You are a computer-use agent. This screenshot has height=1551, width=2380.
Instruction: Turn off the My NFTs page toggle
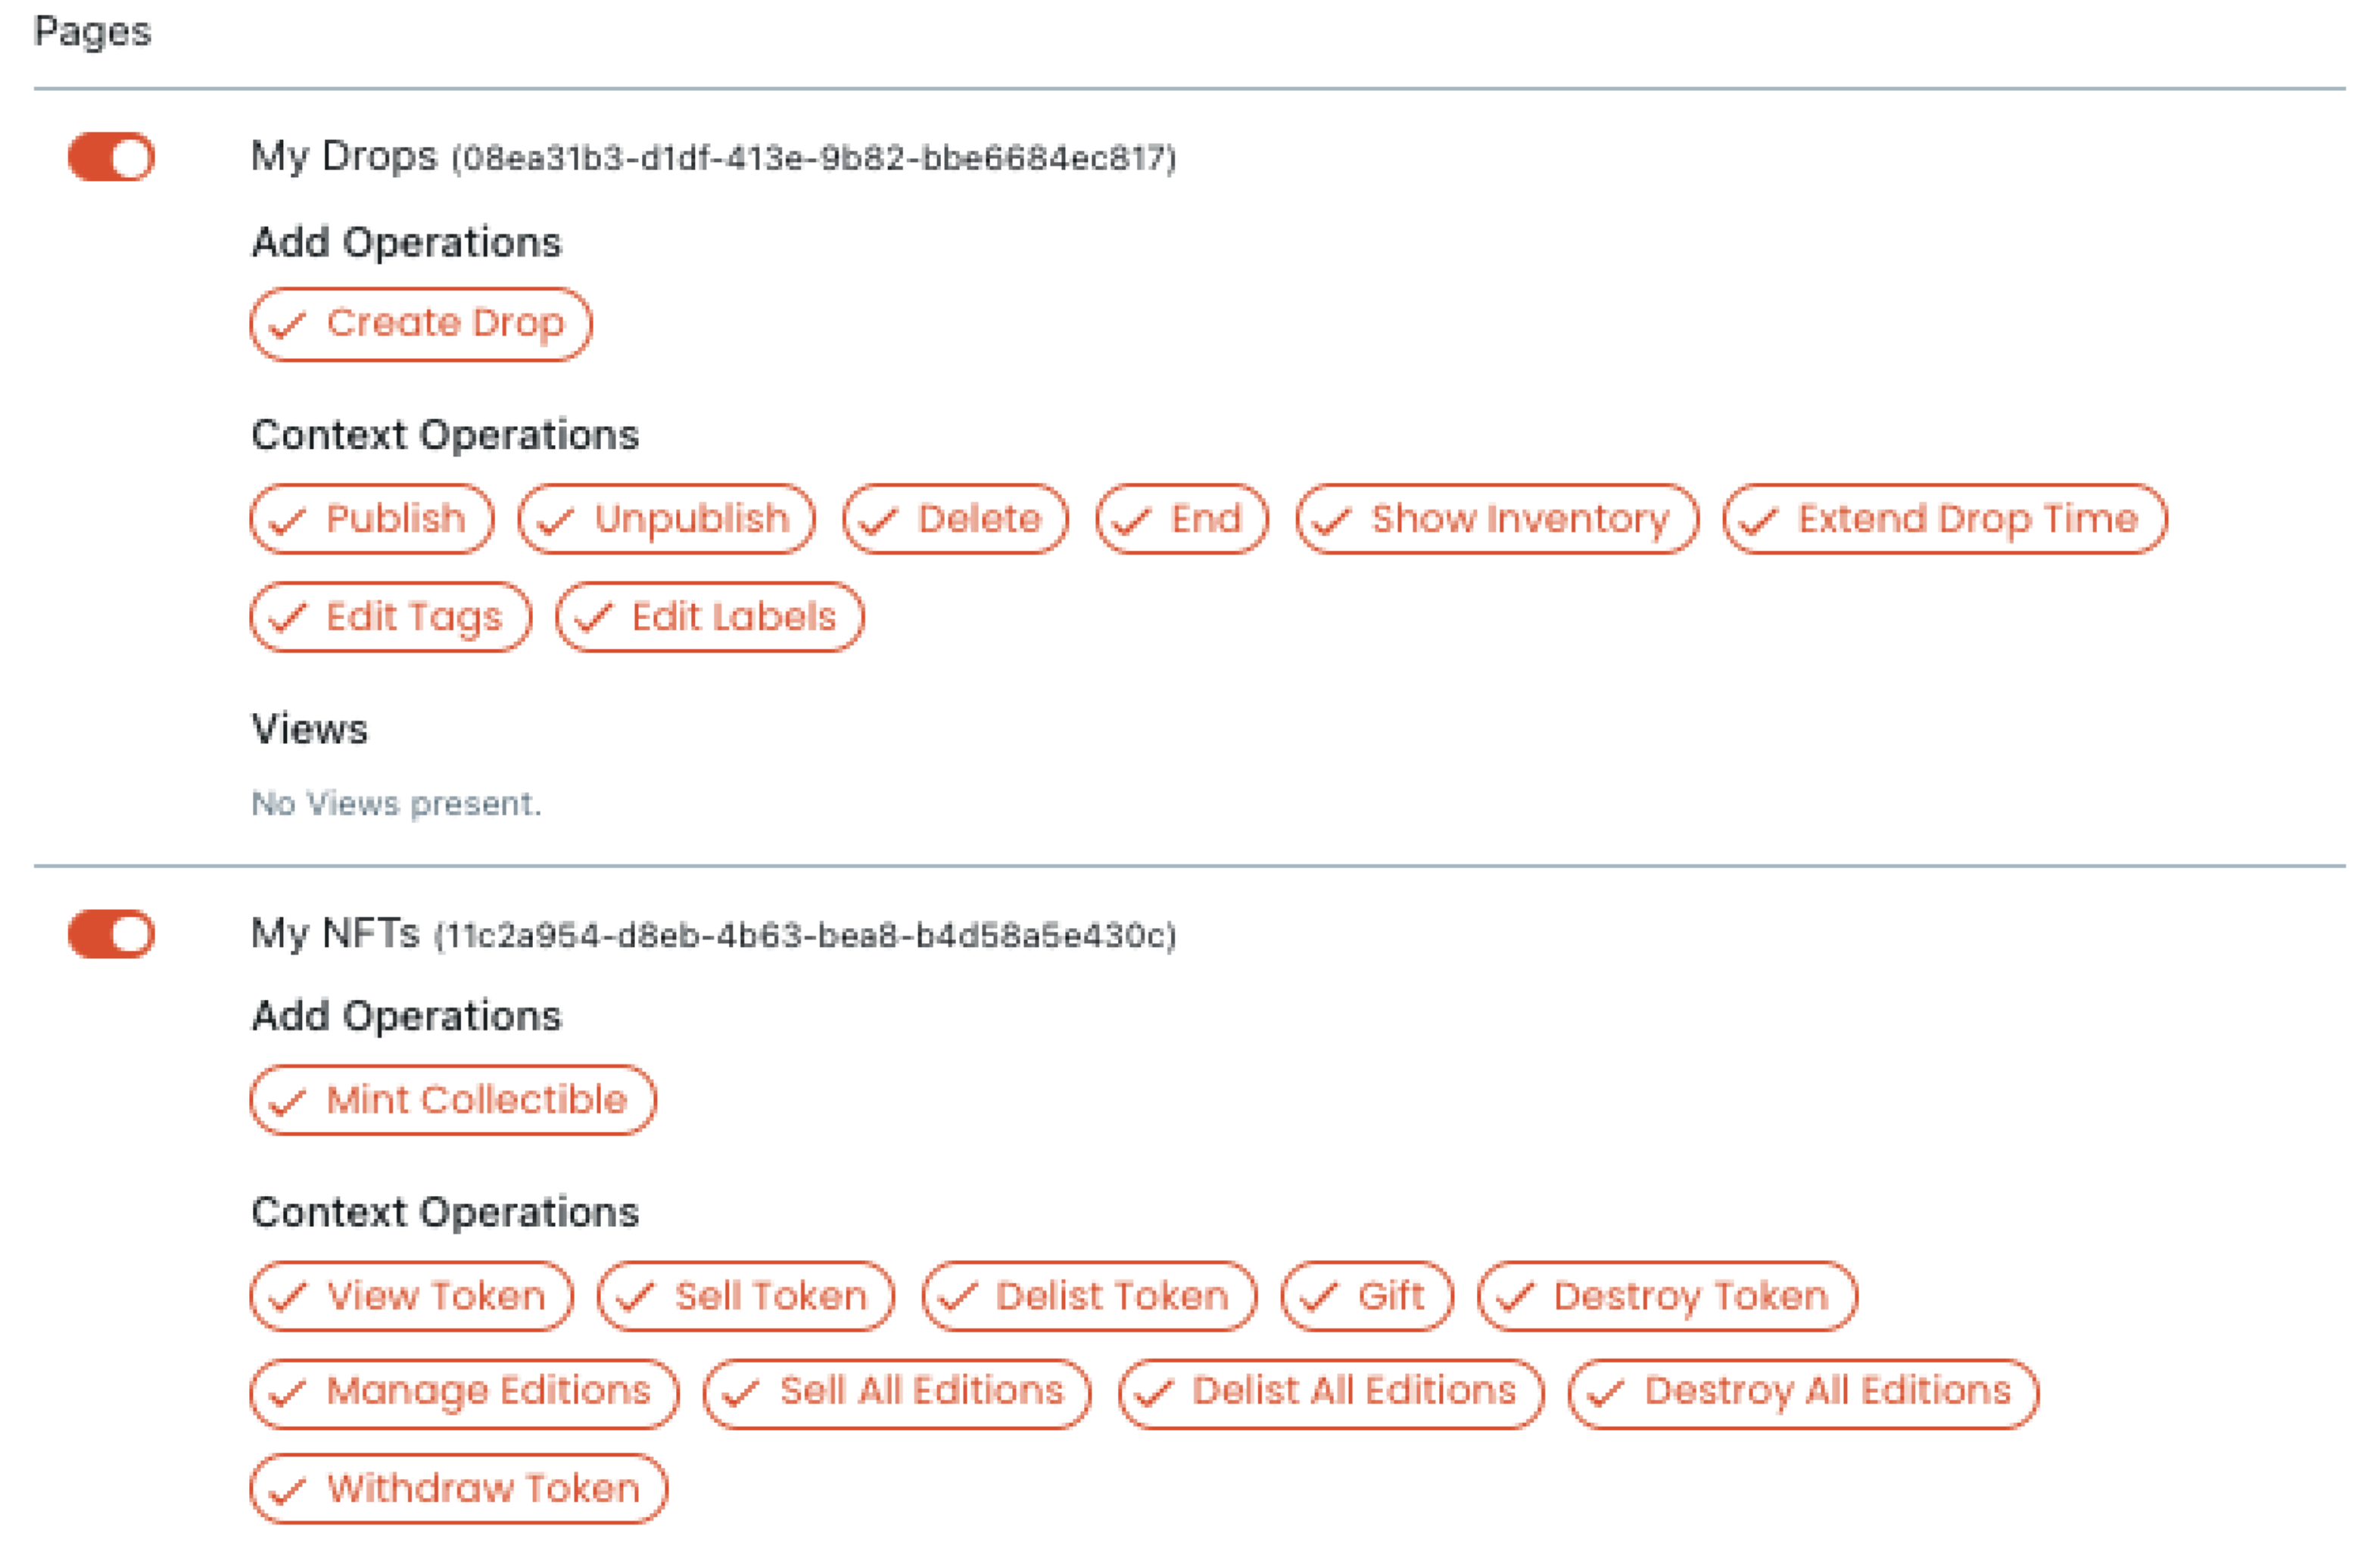point(111,934)
